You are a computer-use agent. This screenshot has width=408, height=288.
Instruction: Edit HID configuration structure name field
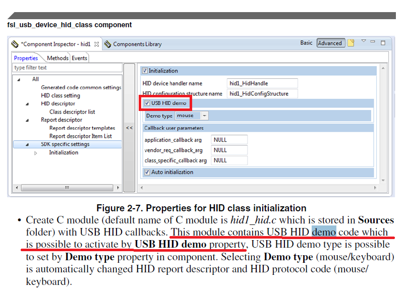262,94
